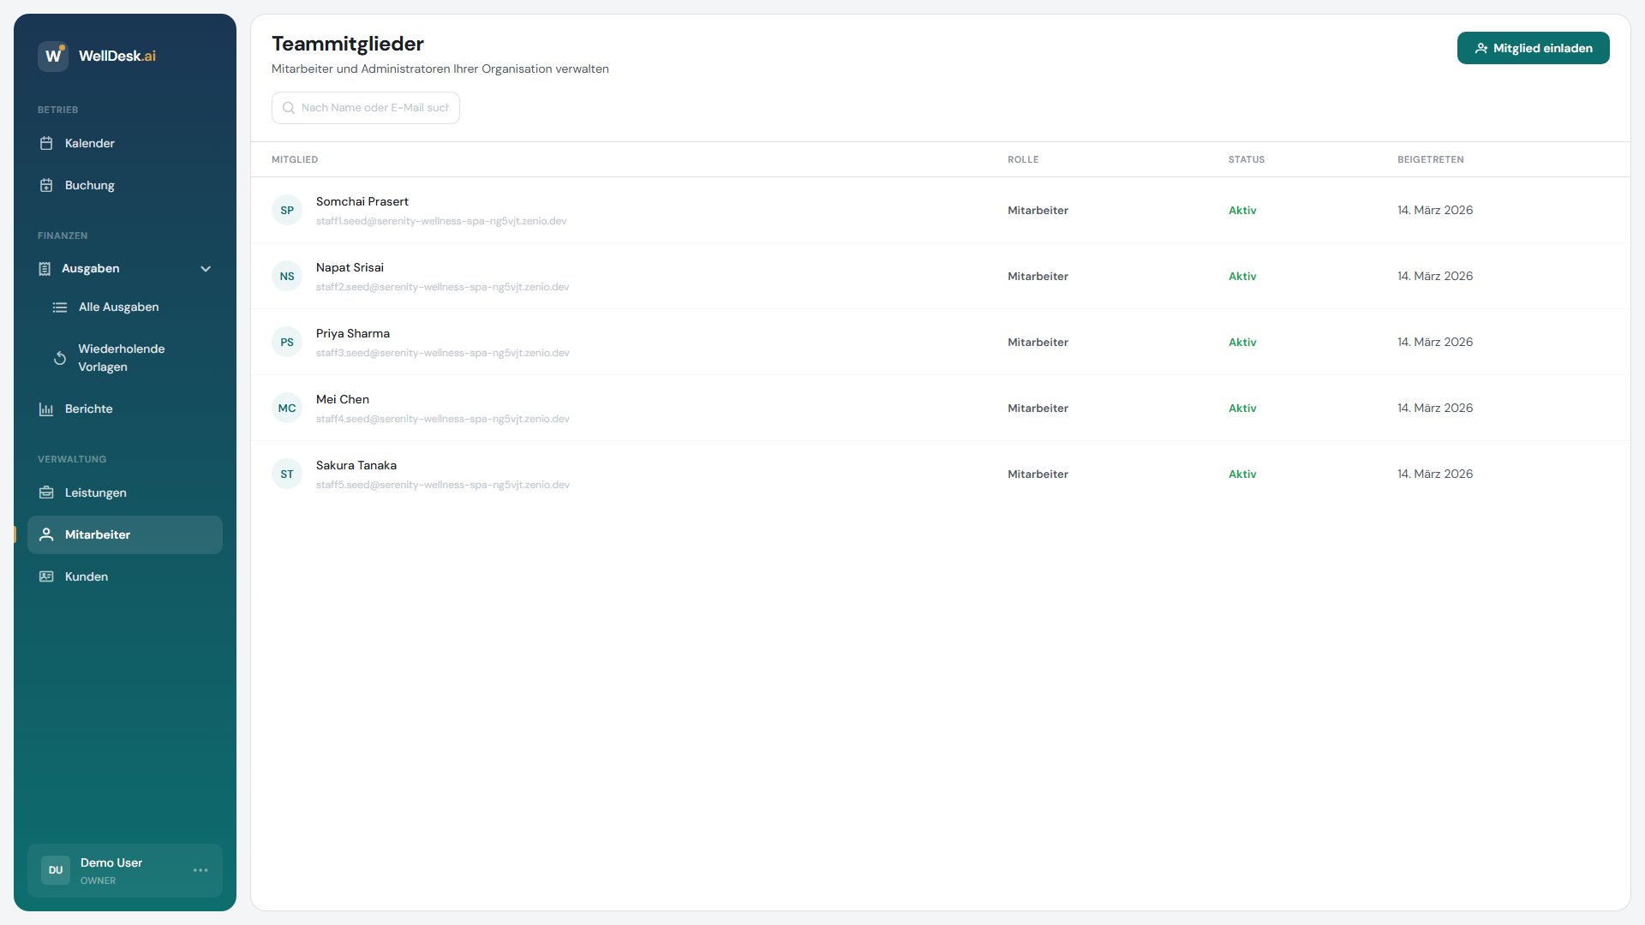Click the Buchung booking icon
The image size is (1645, 925).
coord(46,185)
